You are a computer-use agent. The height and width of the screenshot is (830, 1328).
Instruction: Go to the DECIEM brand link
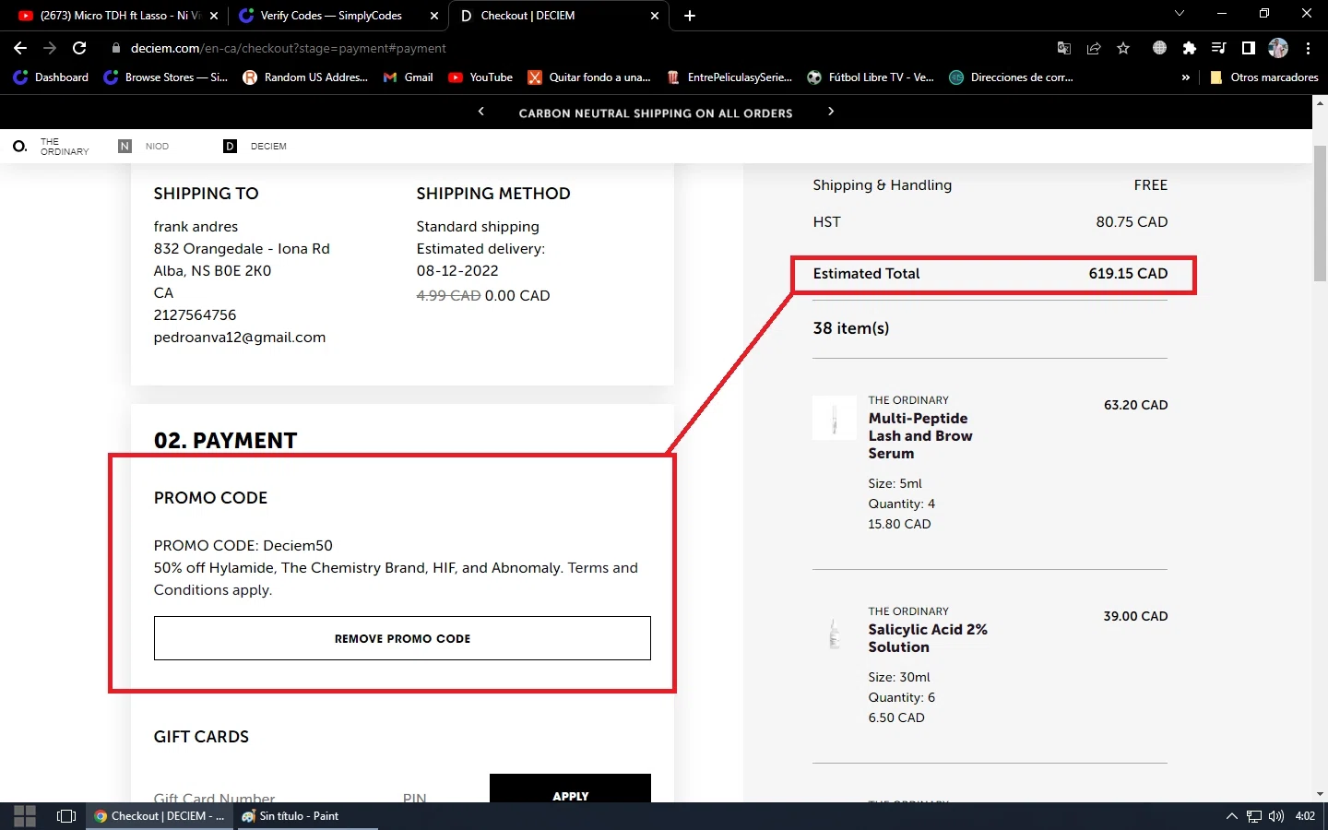coord(255,146)
